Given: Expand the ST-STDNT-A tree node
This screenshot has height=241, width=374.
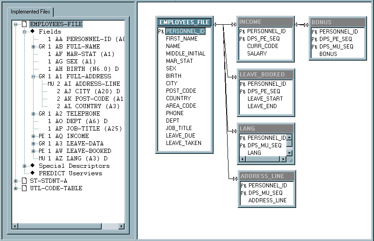Looking at the screenshot, I should click(16, 181).
